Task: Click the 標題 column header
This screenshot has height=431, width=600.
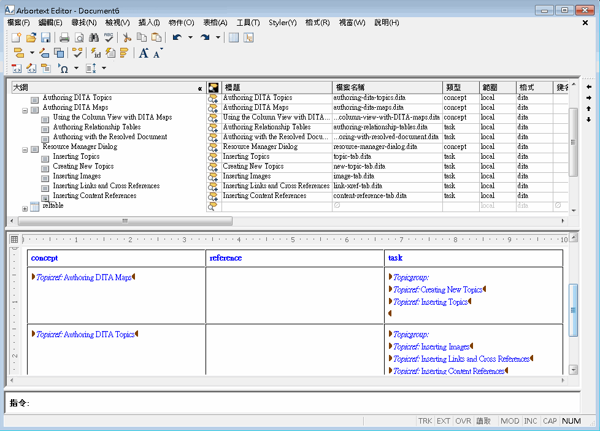Action: pyautogui.click(x=277, y=88)
